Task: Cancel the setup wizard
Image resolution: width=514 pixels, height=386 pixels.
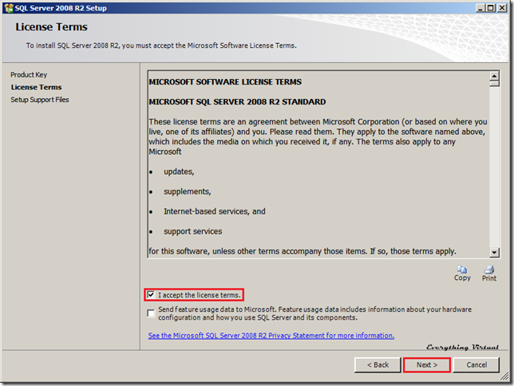Action: [476, 364]
